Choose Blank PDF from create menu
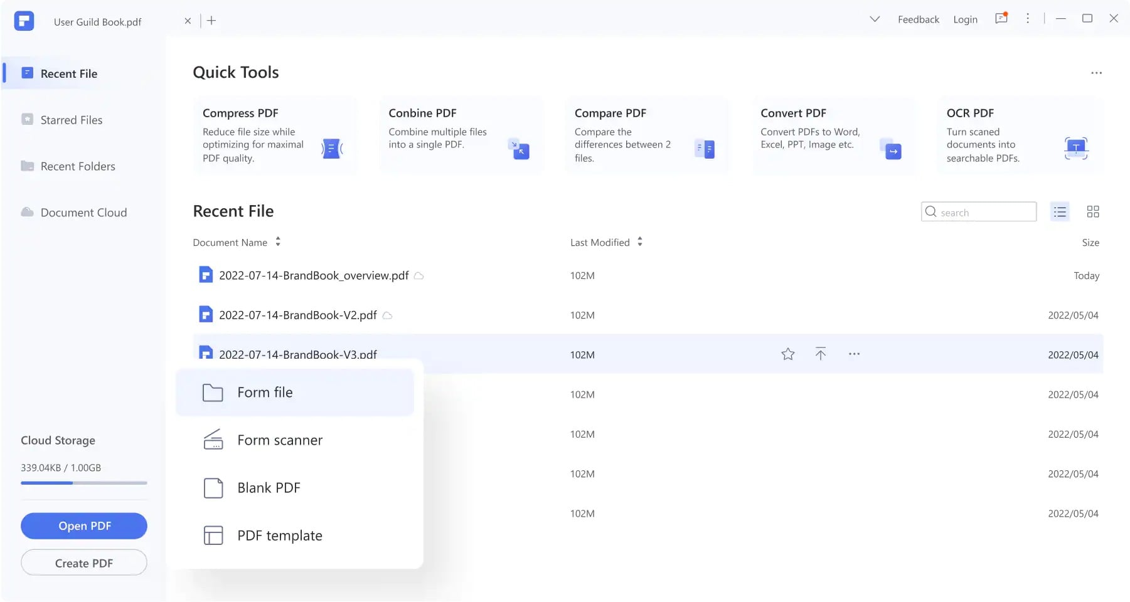The width and height of the screenshot is (1130, 602). 269,488
